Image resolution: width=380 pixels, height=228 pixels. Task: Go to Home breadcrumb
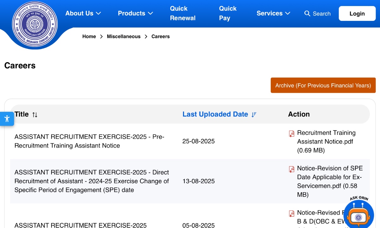89,36
